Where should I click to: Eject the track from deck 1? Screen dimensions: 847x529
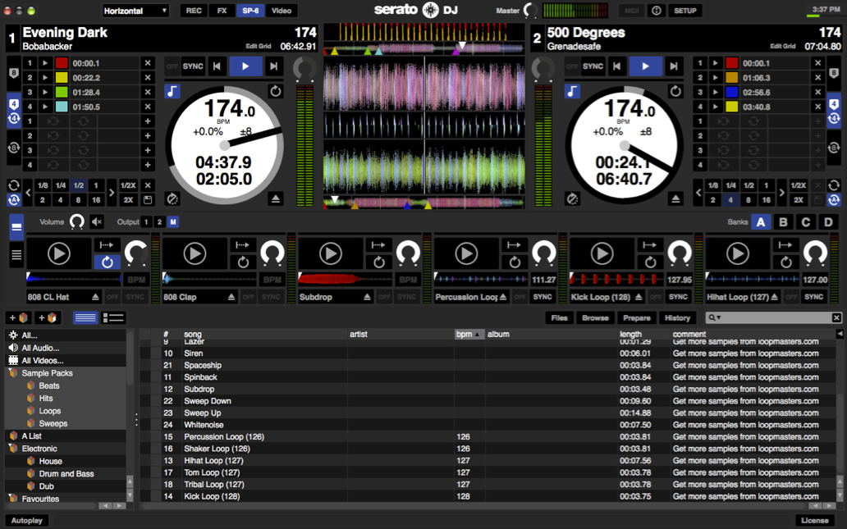click(x=276, y=199)
